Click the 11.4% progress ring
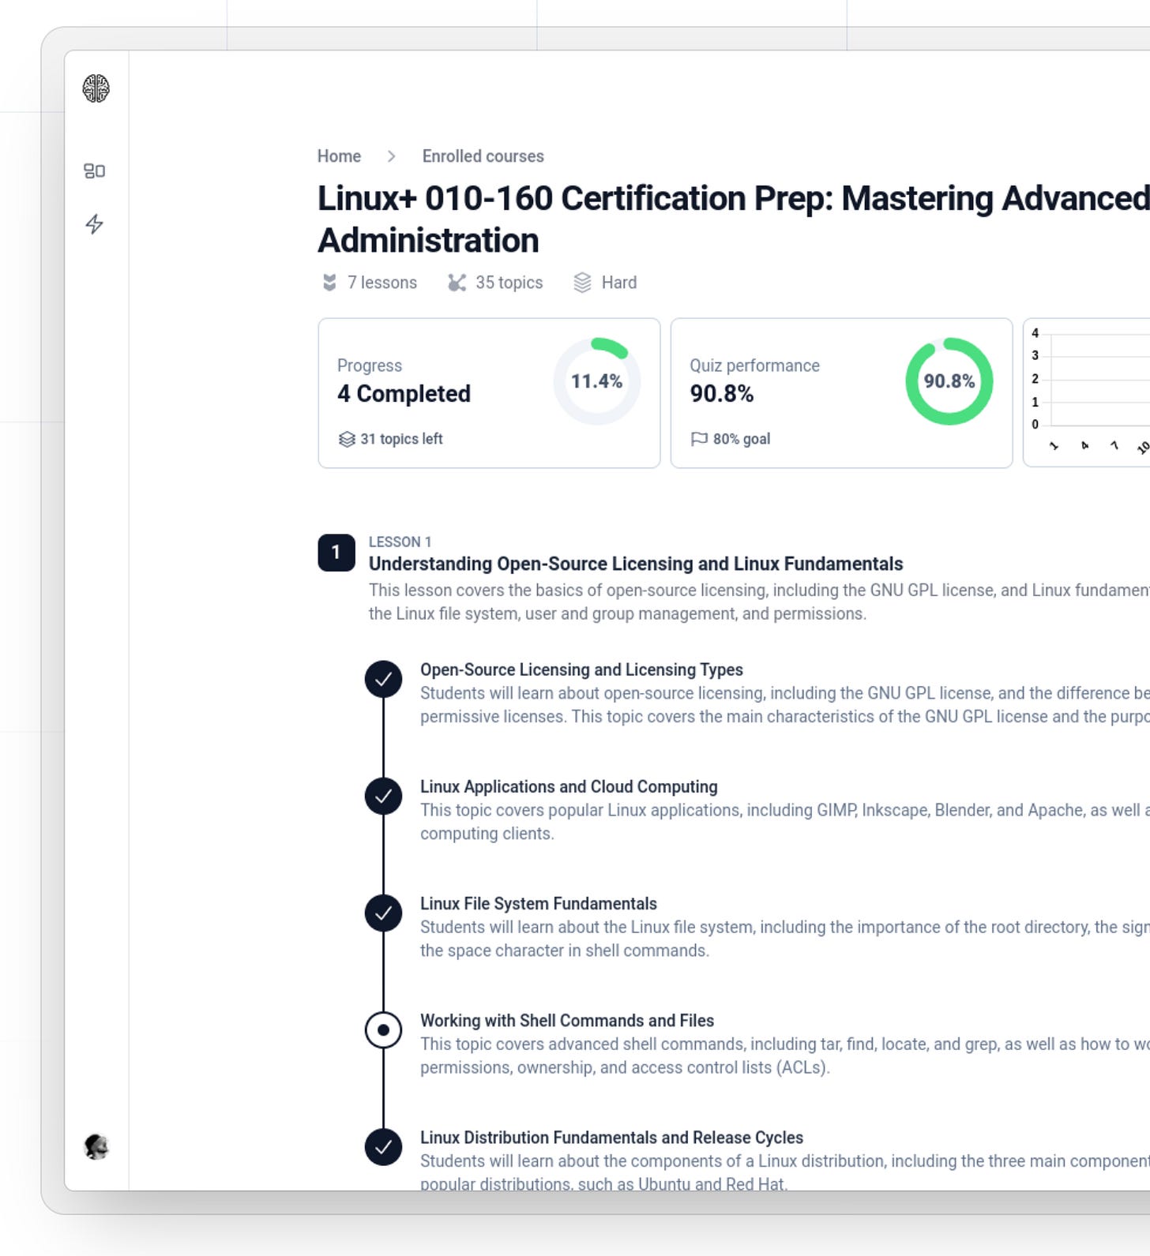Screen dimensions: 1150x1256 click(596, 381)
